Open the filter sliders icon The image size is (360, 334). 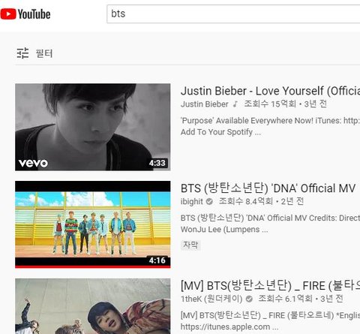22,53
